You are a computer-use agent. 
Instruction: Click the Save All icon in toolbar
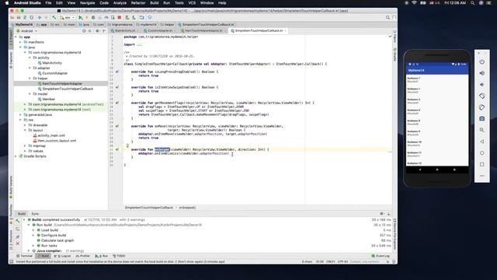[x=19, y=17]
